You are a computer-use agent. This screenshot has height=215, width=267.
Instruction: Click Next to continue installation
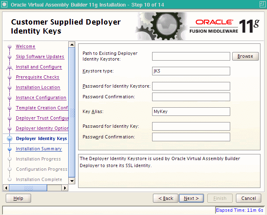coord(191,198)
